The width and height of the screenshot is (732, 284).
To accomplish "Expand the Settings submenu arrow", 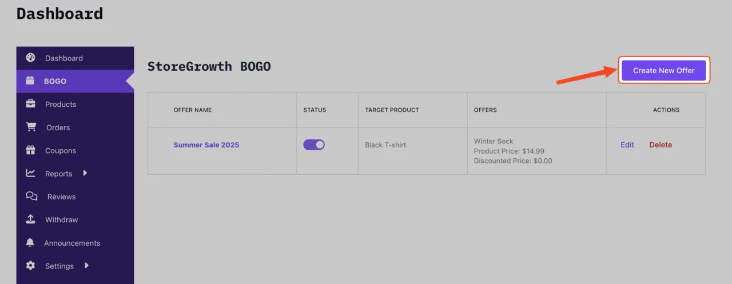I will 87,265.
